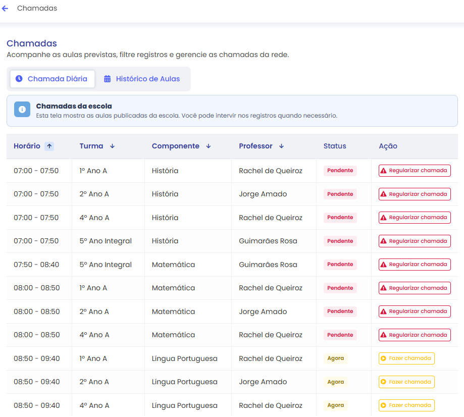
Task: Select Guimarães Rosa in the História row
Action: 268,241
